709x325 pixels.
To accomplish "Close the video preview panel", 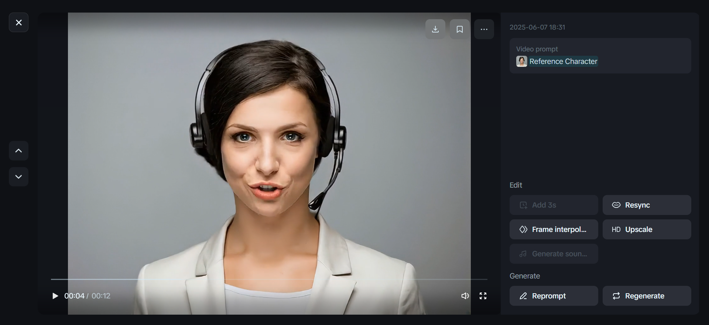I will (18, 23).
